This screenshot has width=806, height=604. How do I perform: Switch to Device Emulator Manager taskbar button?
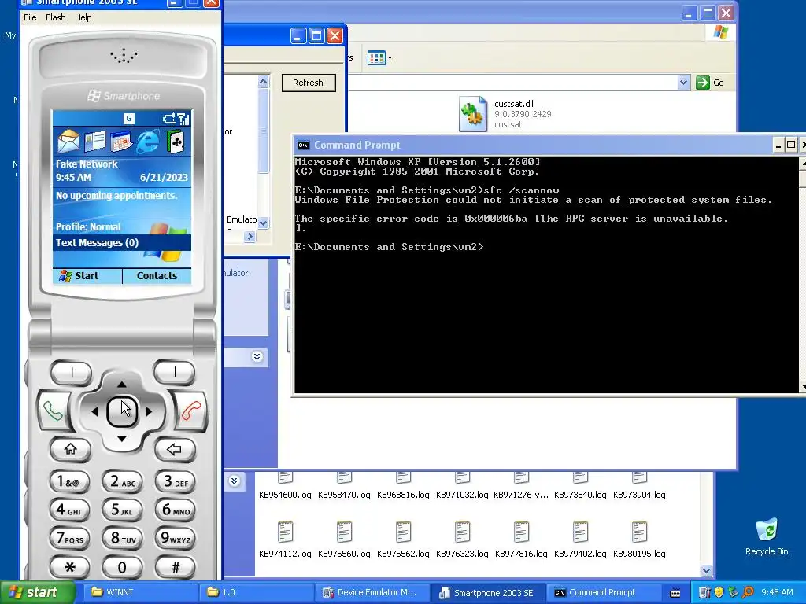point(372,592)
